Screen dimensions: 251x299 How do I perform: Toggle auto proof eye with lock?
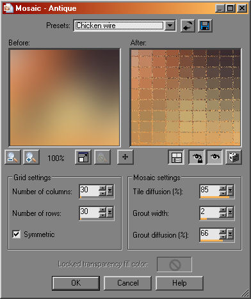[197, 157]
